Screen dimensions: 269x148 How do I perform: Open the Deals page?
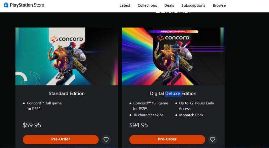169,5
